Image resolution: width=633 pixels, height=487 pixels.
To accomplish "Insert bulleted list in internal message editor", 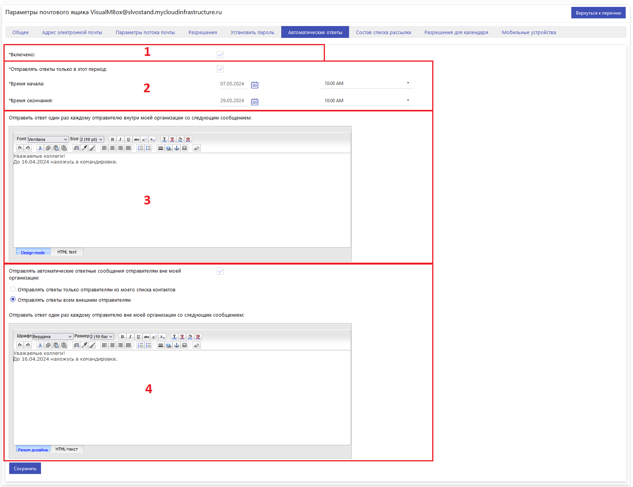I will [148, 148].
